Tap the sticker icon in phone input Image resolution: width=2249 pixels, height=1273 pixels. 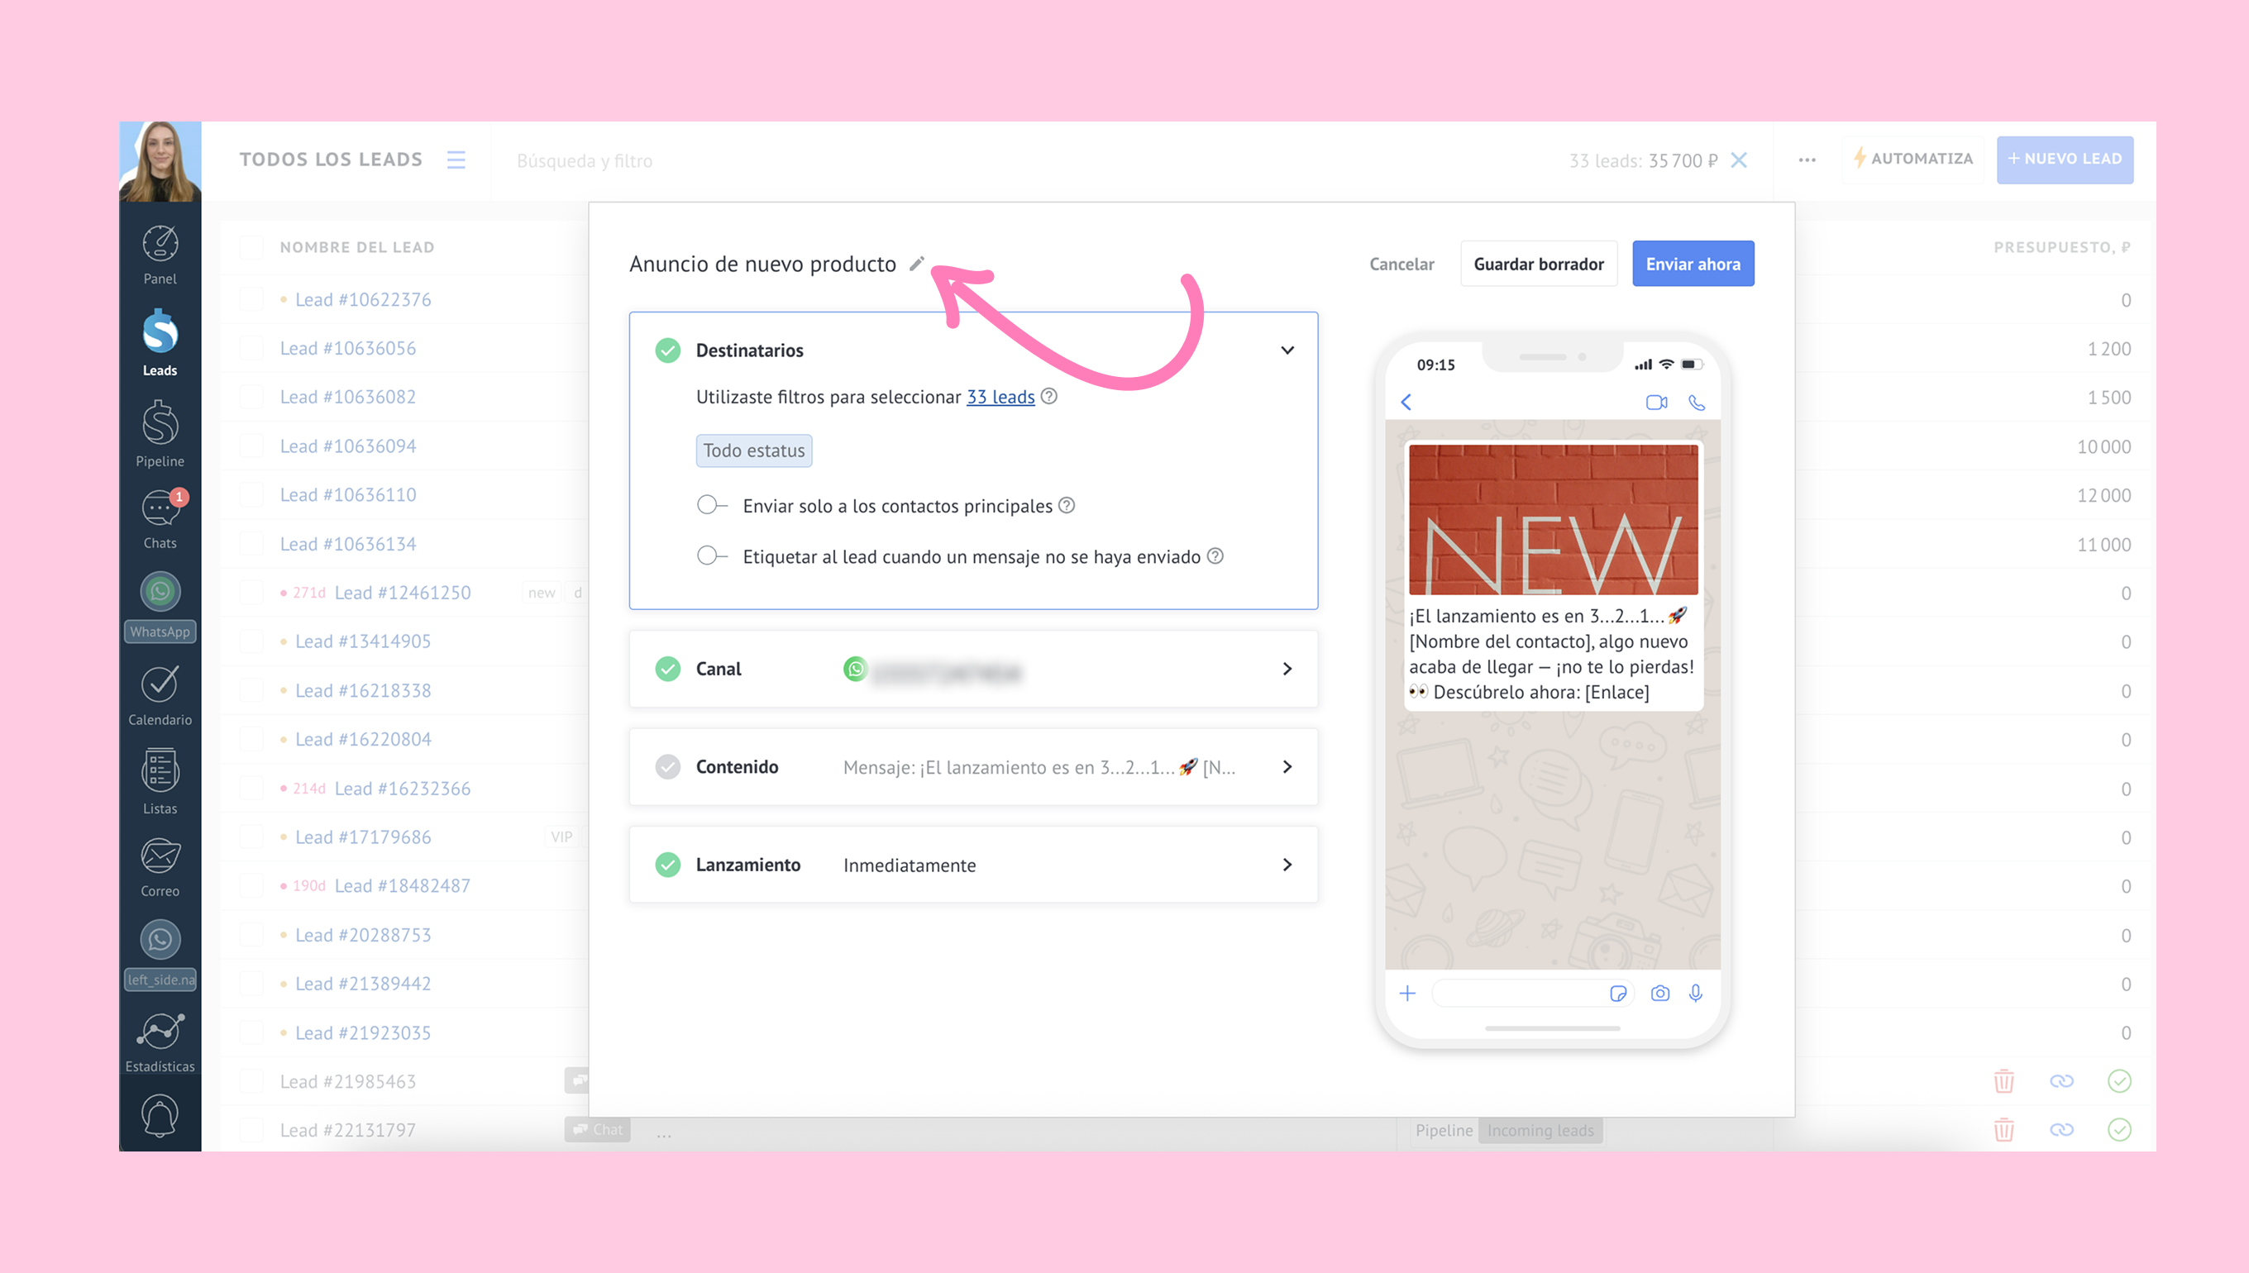[1617, 994]
